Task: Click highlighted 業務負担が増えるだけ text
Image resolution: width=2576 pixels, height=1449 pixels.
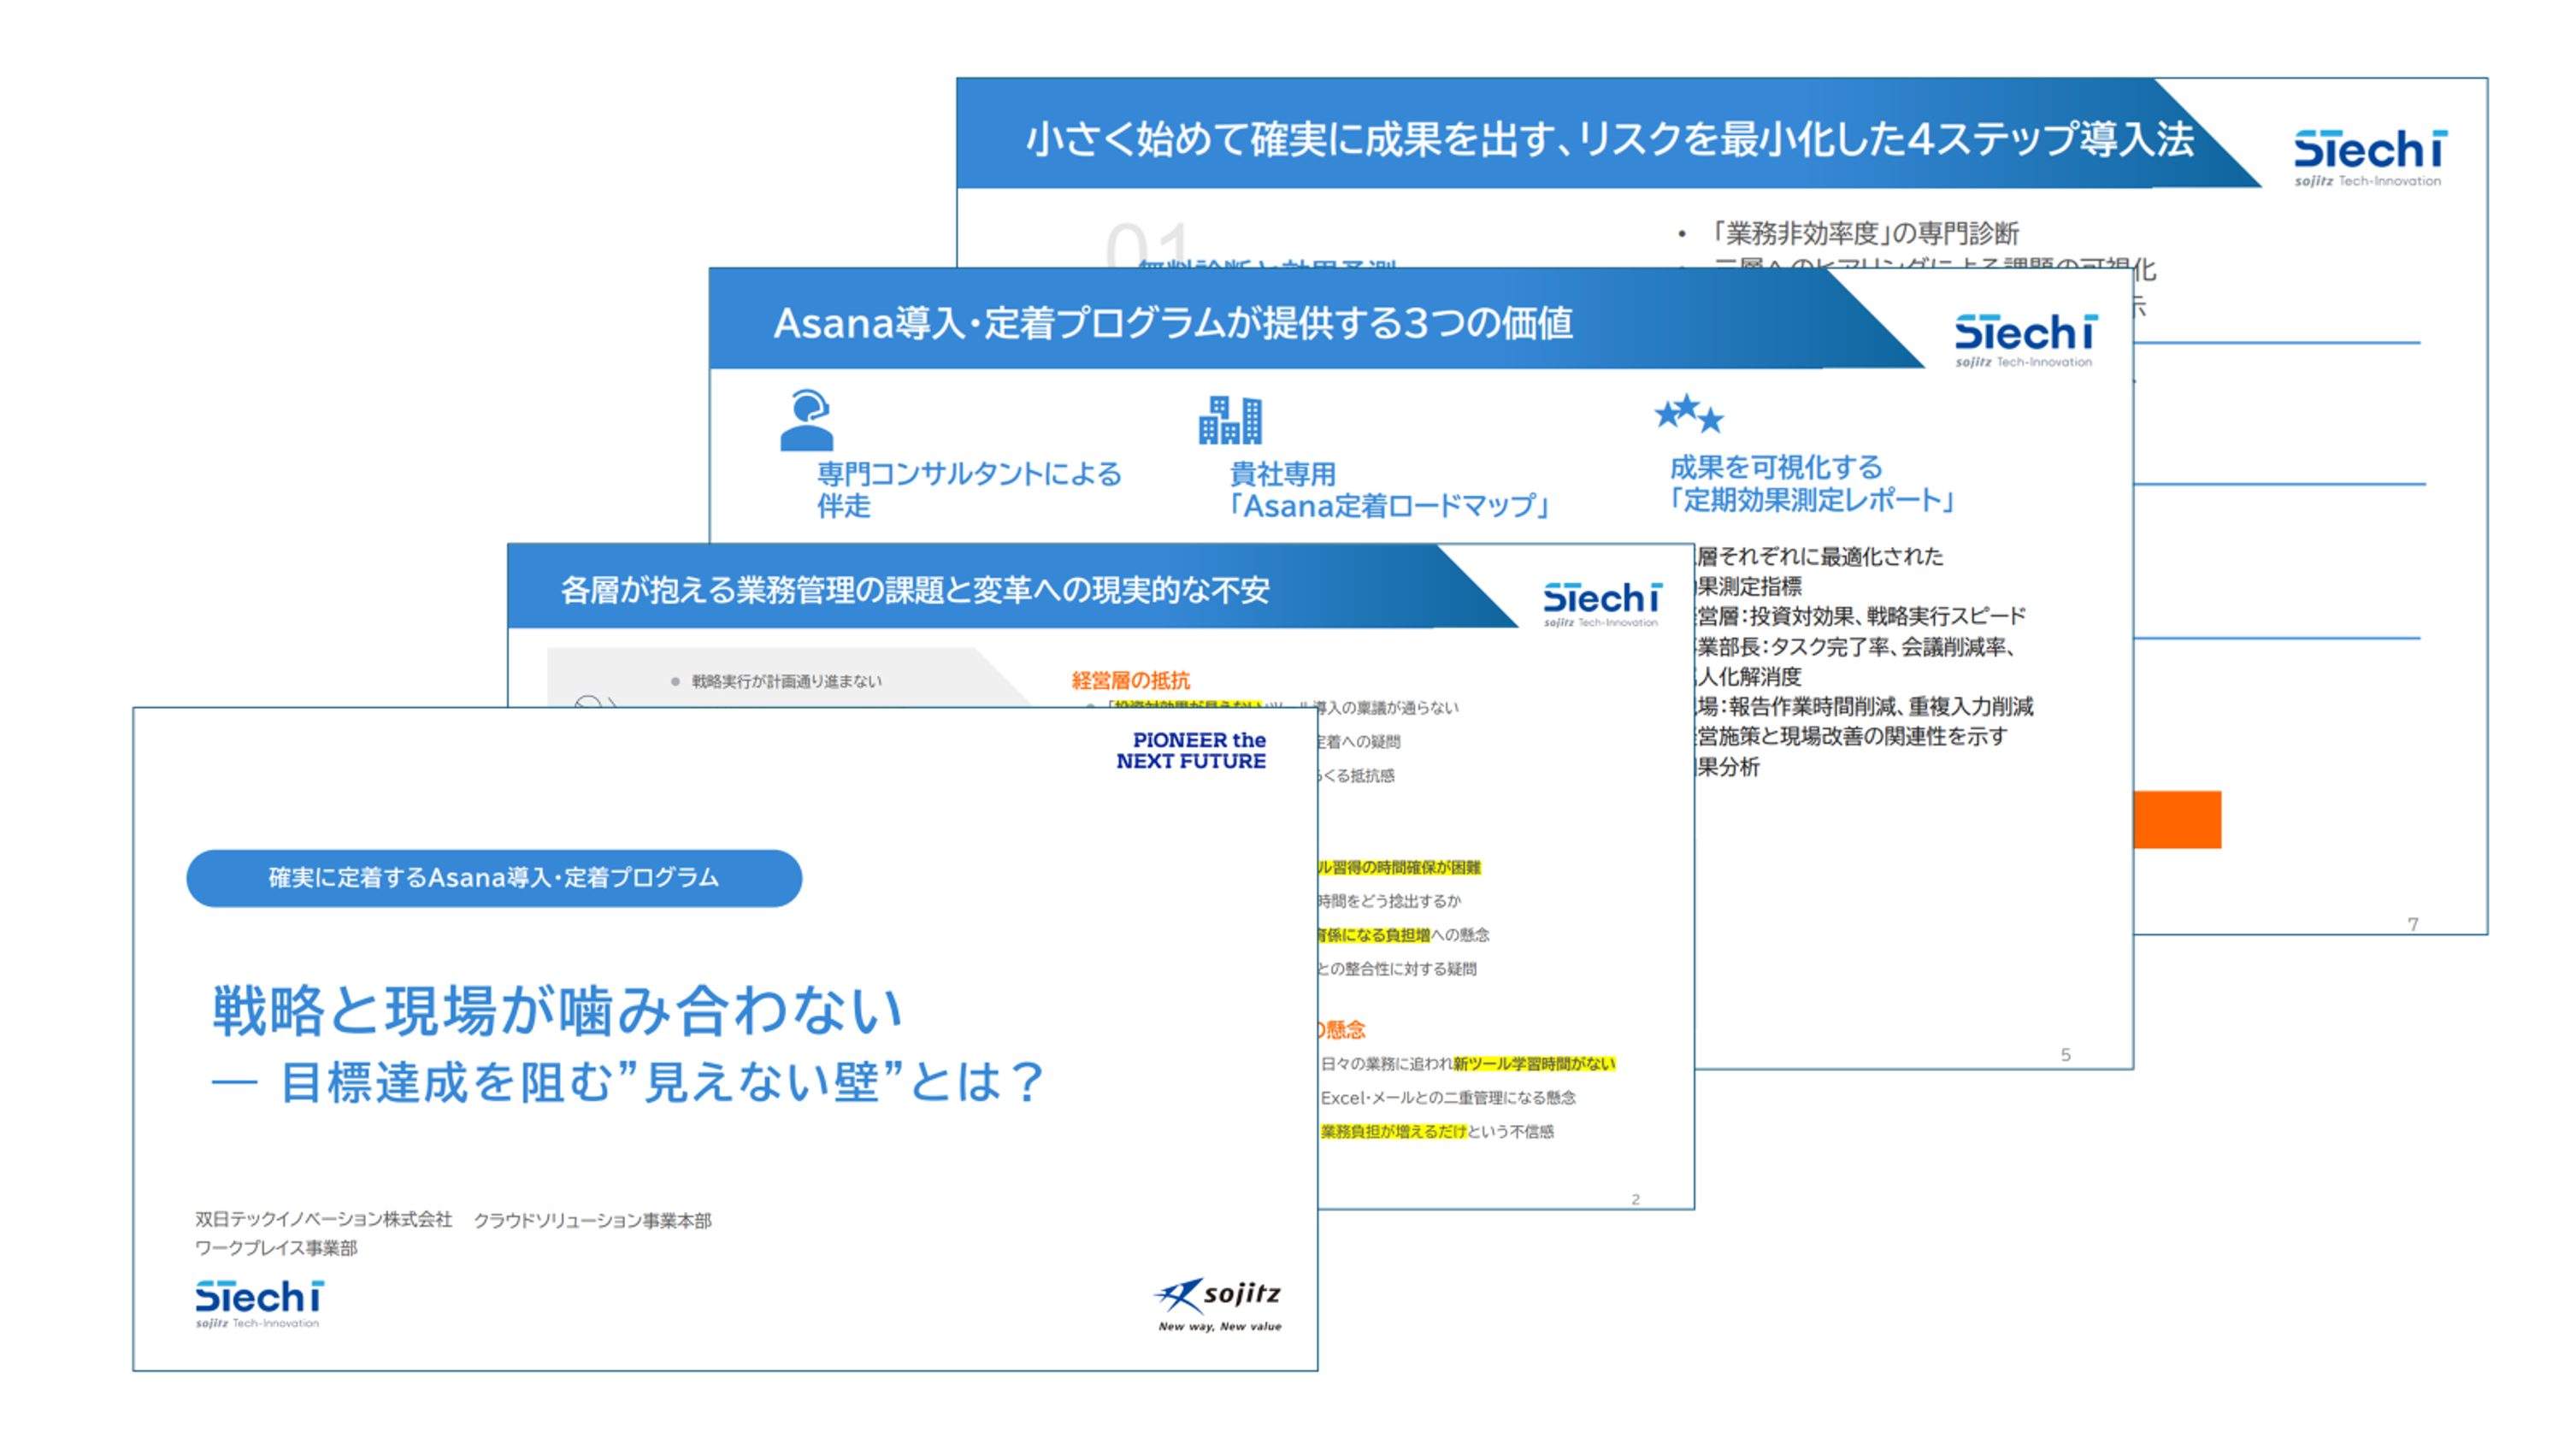Action: tap(1393, 1131)
